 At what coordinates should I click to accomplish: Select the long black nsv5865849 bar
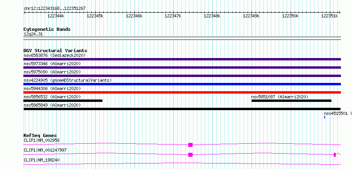point(182,109)
